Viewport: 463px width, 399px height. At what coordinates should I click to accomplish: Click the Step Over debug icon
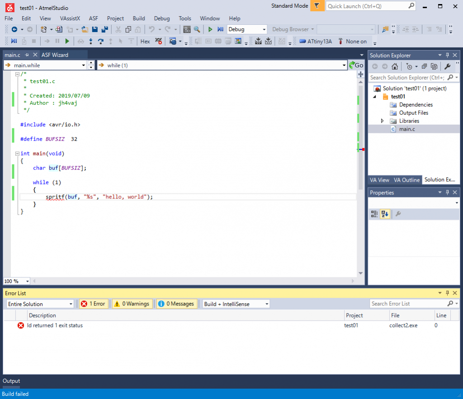pos(100,41)
